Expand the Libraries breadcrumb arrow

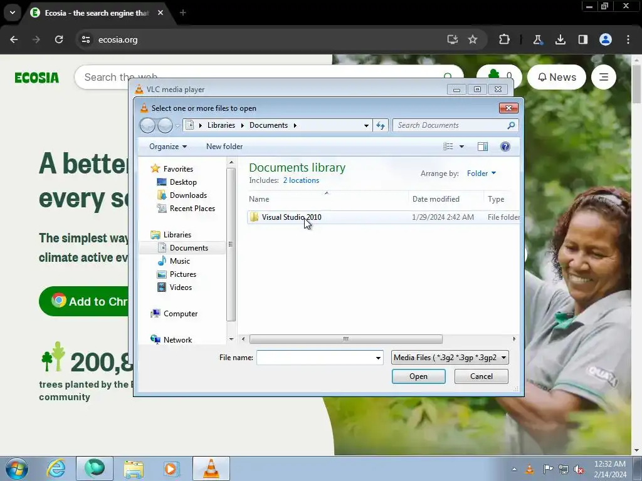tap(243, 125)
